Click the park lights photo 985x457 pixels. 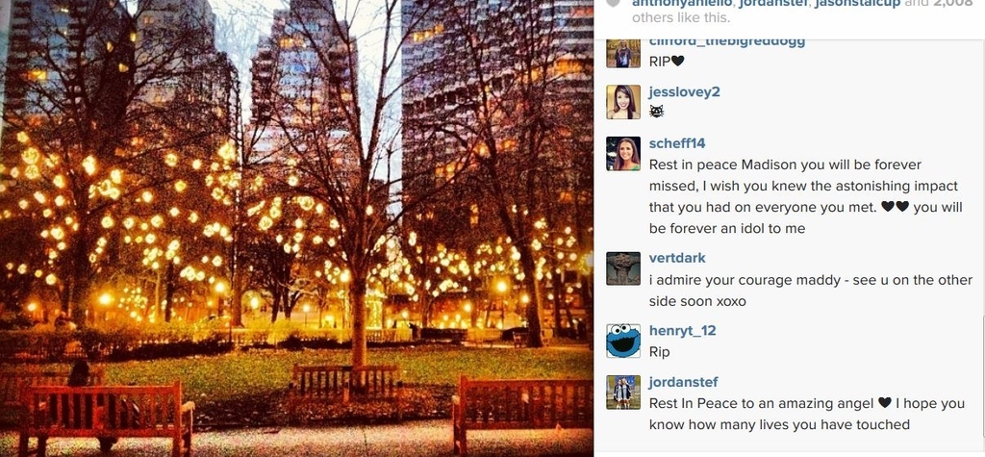(296, 228)
